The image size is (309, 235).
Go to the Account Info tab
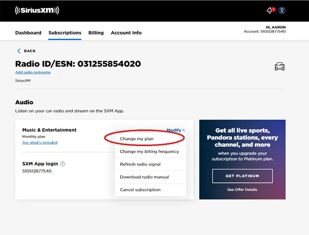click(x=126, y=33)
